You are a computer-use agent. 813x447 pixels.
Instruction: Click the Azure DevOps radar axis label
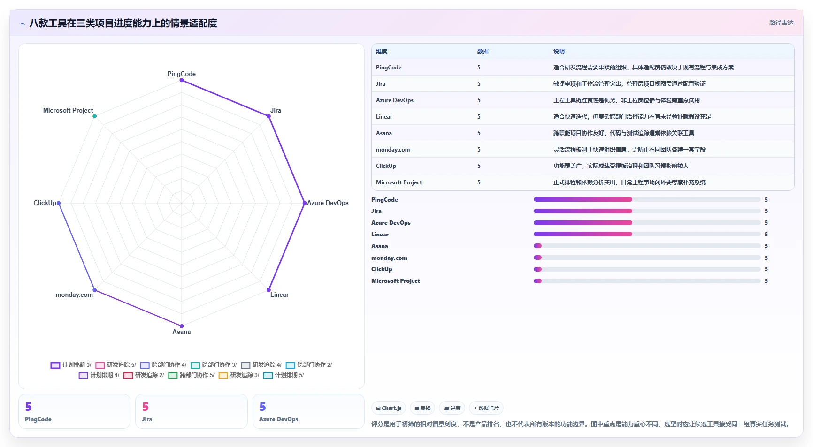(x=328, y=203)
